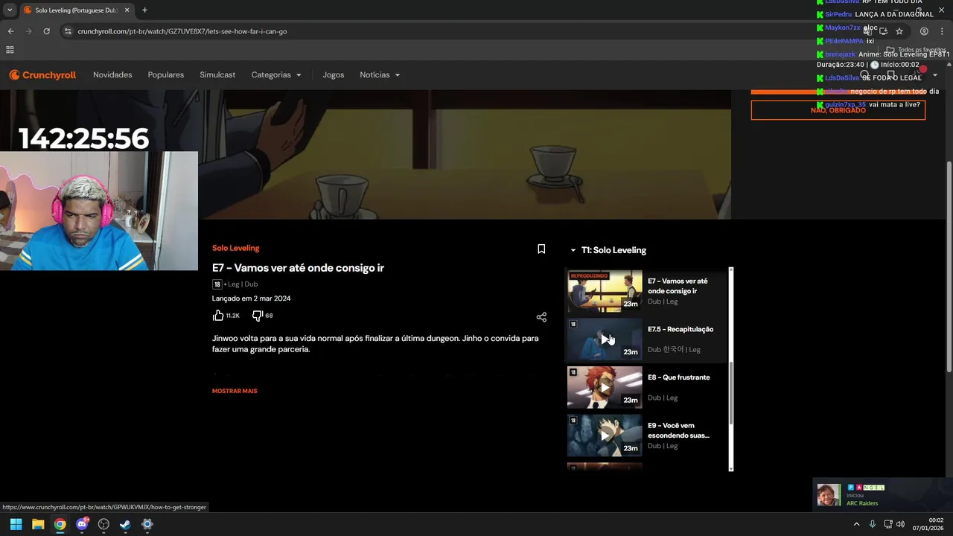
Task: Go back using the browser back arrow
Action: [10, 31]
